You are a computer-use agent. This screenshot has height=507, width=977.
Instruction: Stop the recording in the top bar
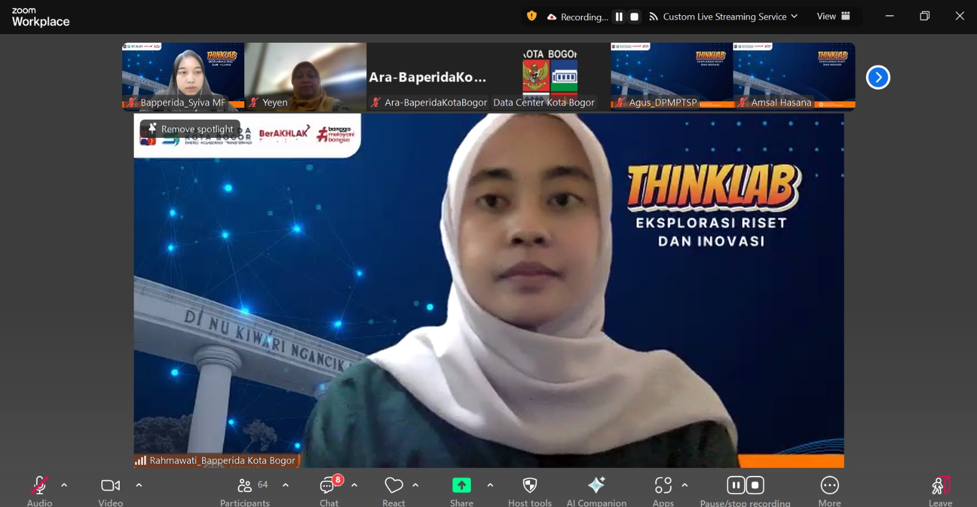pos(634,17)
